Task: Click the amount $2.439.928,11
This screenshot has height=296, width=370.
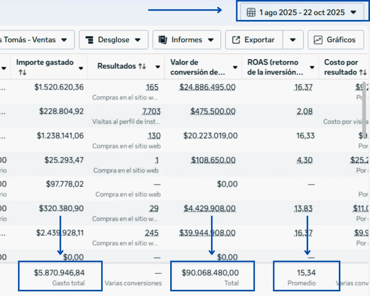Action: pyautogui.click(x=60, y=233)
